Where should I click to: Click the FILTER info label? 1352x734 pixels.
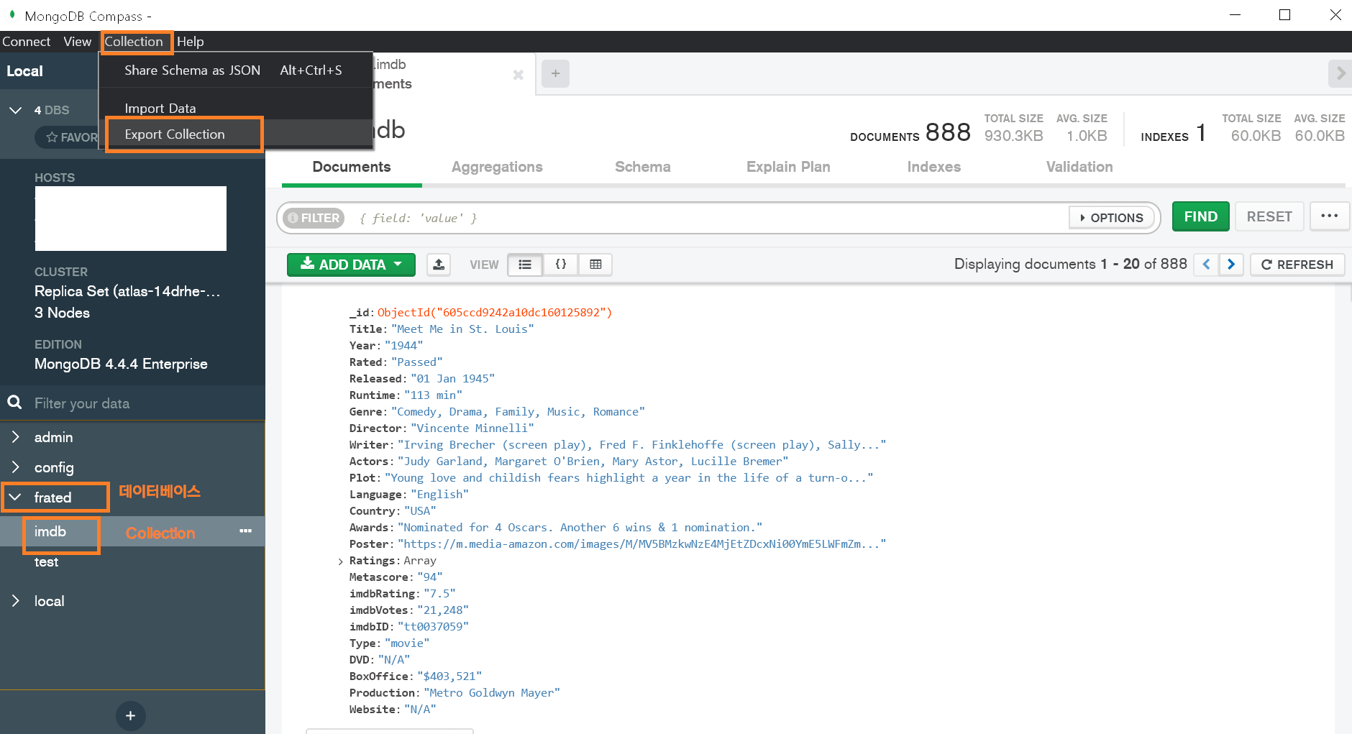314,218
